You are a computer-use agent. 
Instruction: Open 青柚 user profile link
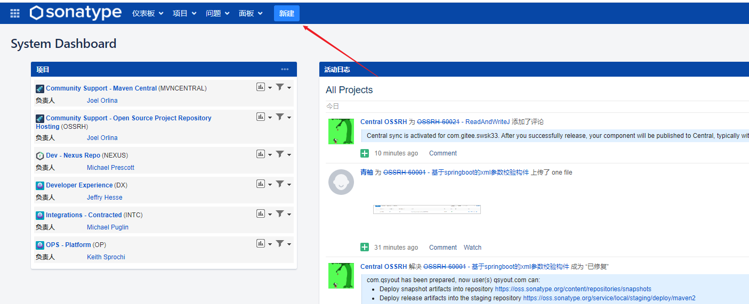367,172
